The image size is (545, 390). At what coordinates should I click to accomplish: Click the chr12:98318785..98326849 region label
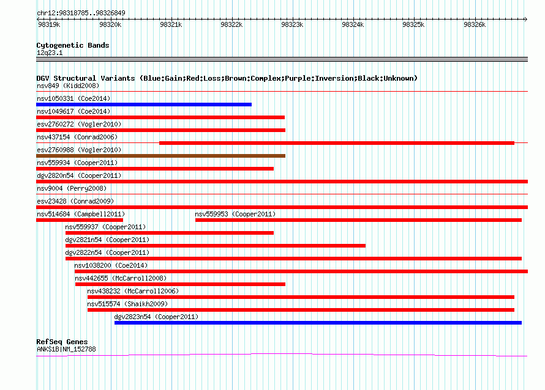coord(81,13)
